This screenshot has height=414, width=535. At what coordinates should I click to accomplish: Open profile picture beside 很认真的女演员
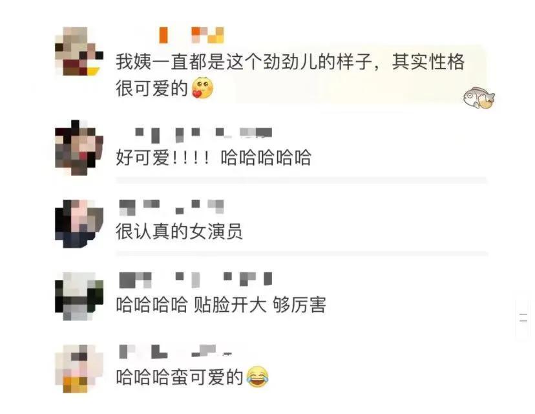tap(79, 224)
